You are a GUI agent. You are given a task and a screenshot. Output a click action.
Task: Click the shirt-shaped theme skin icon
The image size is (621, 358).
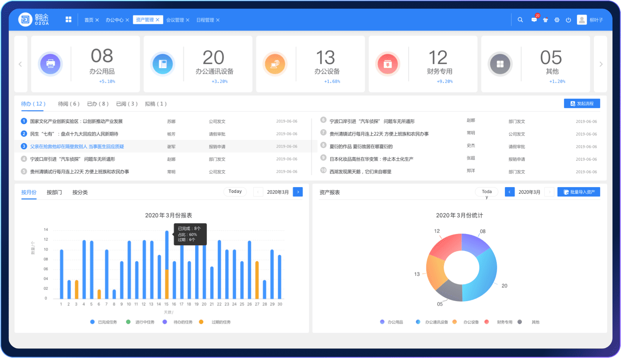click(x=546, y=20)
